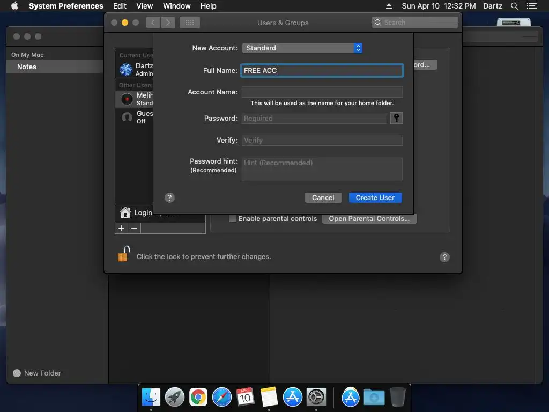
Task: Click the Password field
Action: pos(314,118)
